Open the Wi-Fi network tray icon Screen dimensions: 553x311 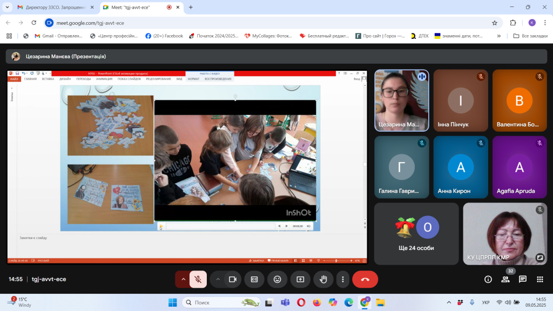point(499,302)
